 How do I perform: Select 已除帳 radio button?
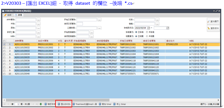click(136, 32)
